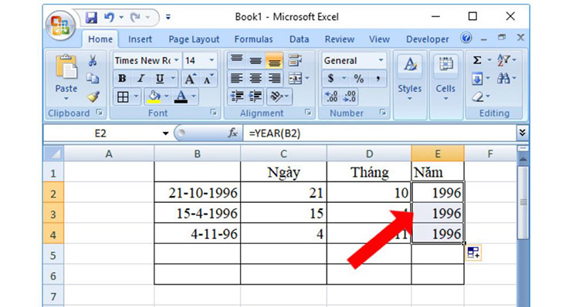Open the Auto Fill Options button

(473, 253)
